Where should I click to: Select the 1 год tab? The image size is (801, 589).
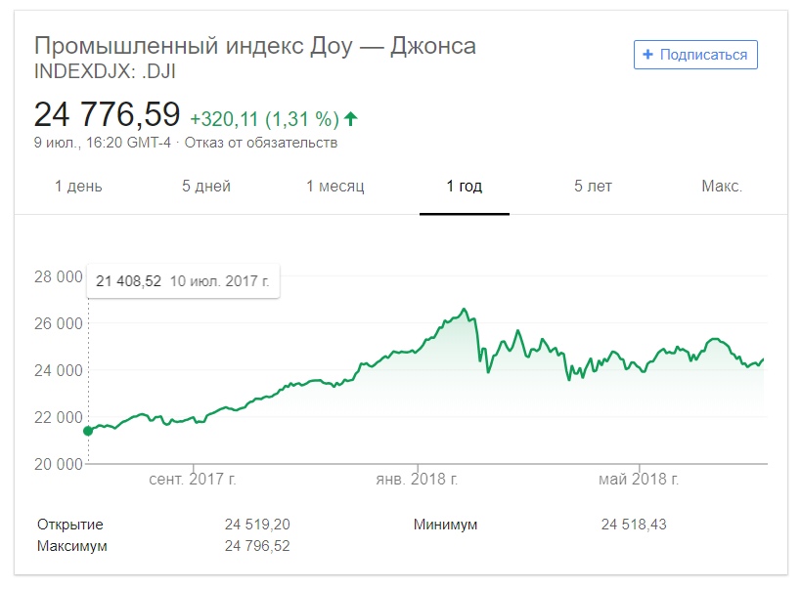click(465, 187)
